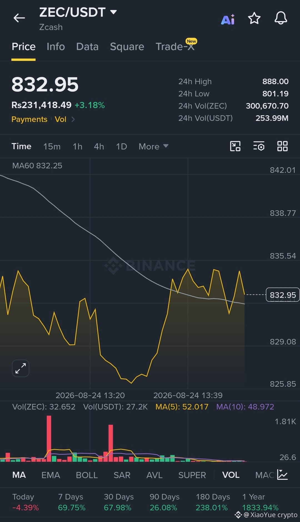Select the 15m interval

[52, 146]
